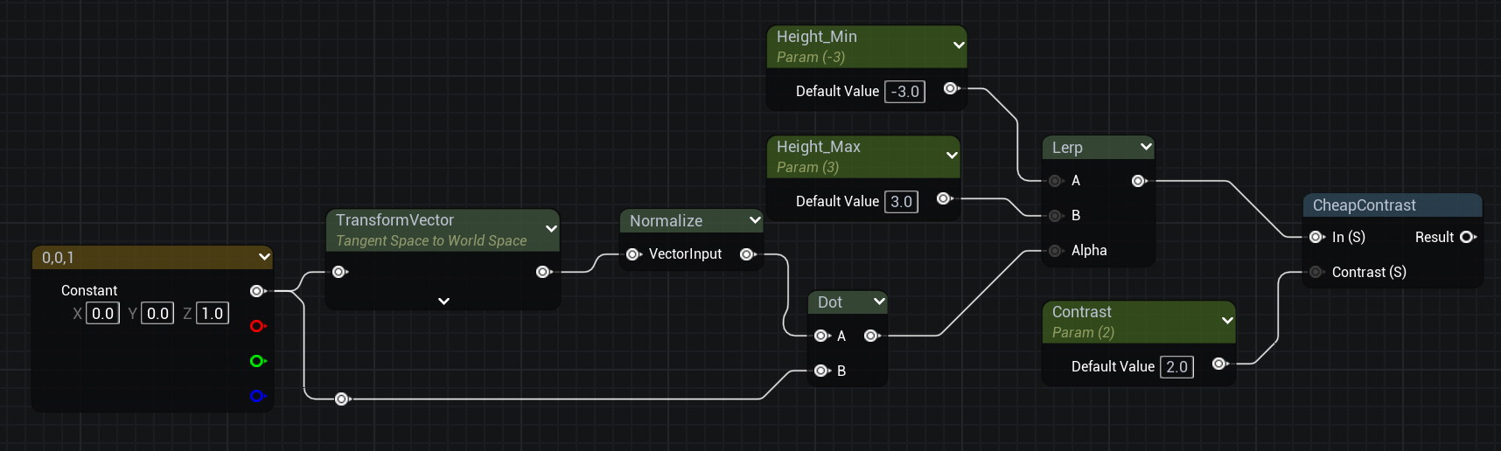Screen dimensions: 1501x451
Task: Click the CheapContrast Contrast (S) pin
Action: [1316, 272]
